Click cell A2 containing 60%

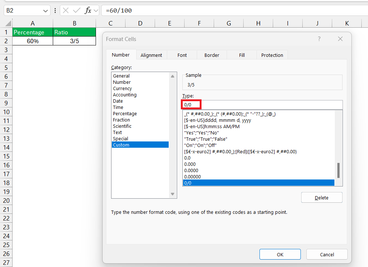click(x=32, y=41)
